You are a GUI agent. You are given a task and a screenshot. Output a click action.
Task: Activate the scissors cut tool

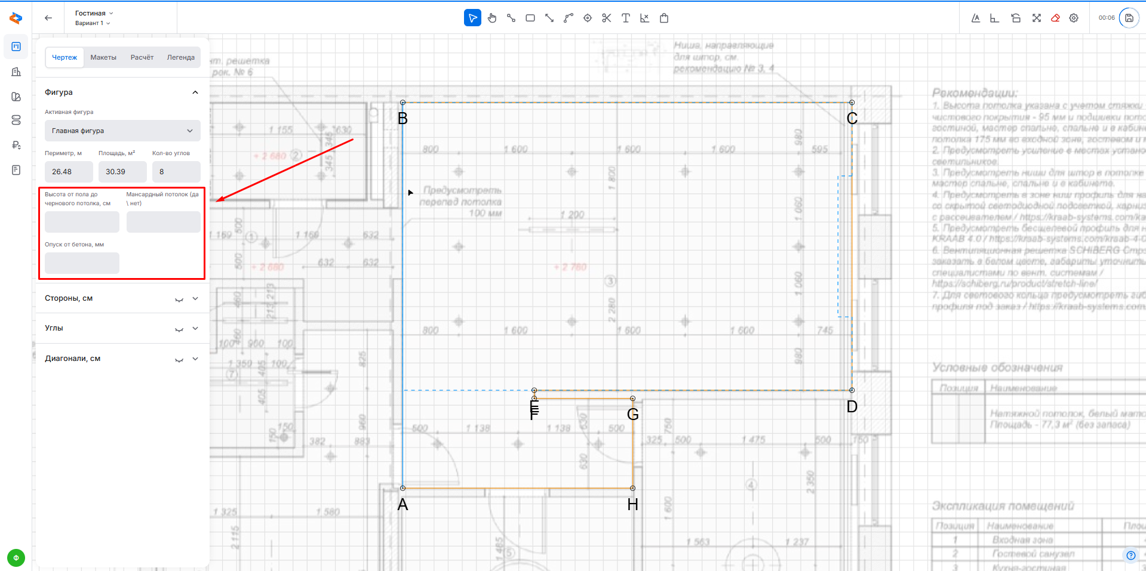coord(606,18)
